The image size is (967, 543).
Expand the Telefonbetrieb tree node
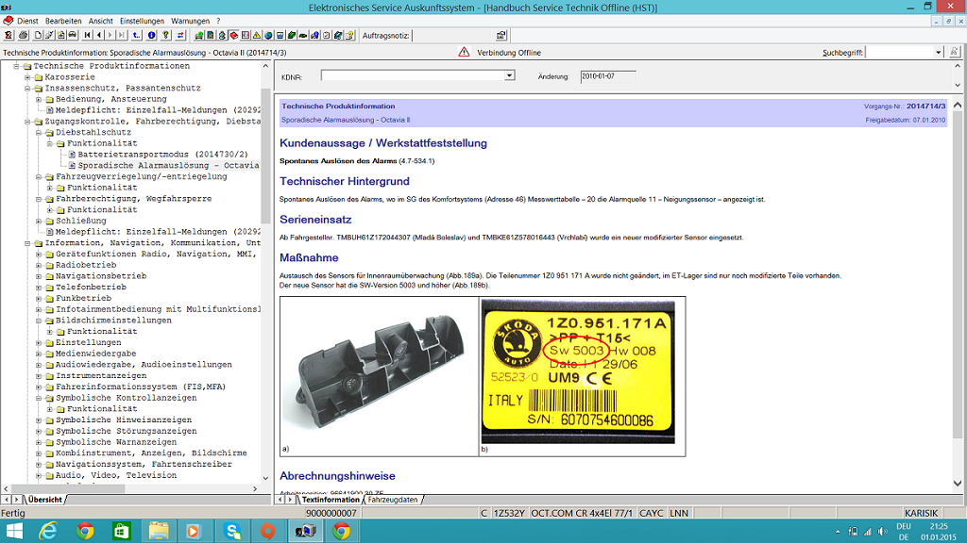point(39,288)
